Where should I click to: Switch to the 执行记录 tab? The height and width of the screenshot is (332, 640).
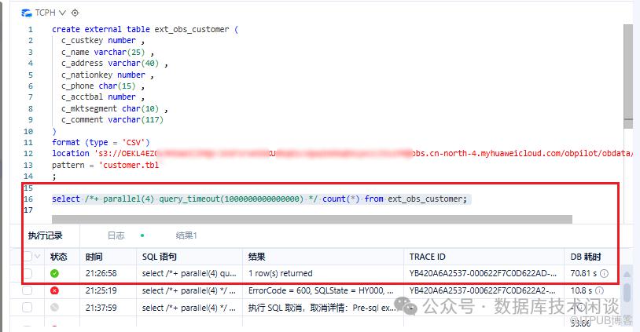coord(45,235)
